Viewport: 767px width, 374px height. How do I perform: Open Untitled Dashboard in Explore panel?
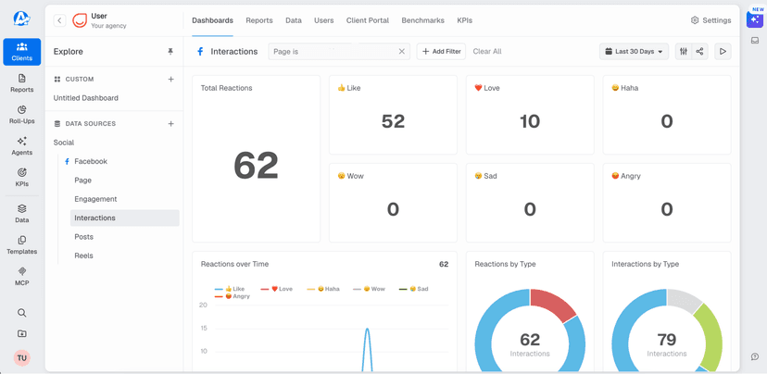[85, 98]
